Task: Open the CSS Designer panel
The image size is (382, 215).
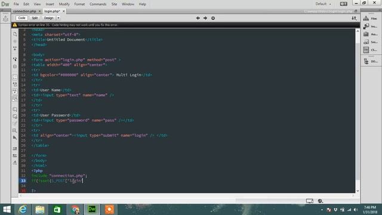Action: click(370, 50)
